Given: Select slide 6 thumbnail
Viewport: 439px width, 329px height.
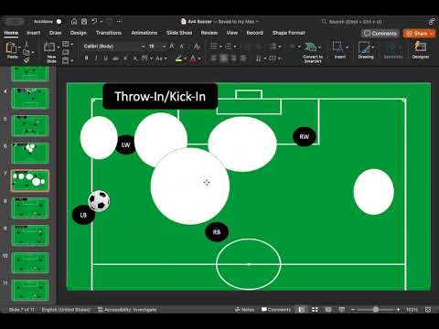Looking at the screenshot, I should 30,153.
